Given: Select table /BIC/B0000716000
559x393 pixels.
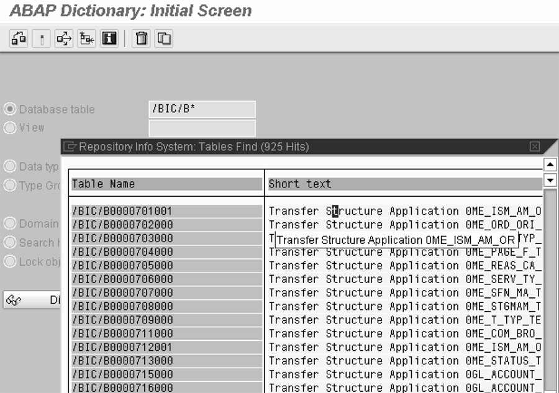Looking at the screenshot, I should [167, 387].
